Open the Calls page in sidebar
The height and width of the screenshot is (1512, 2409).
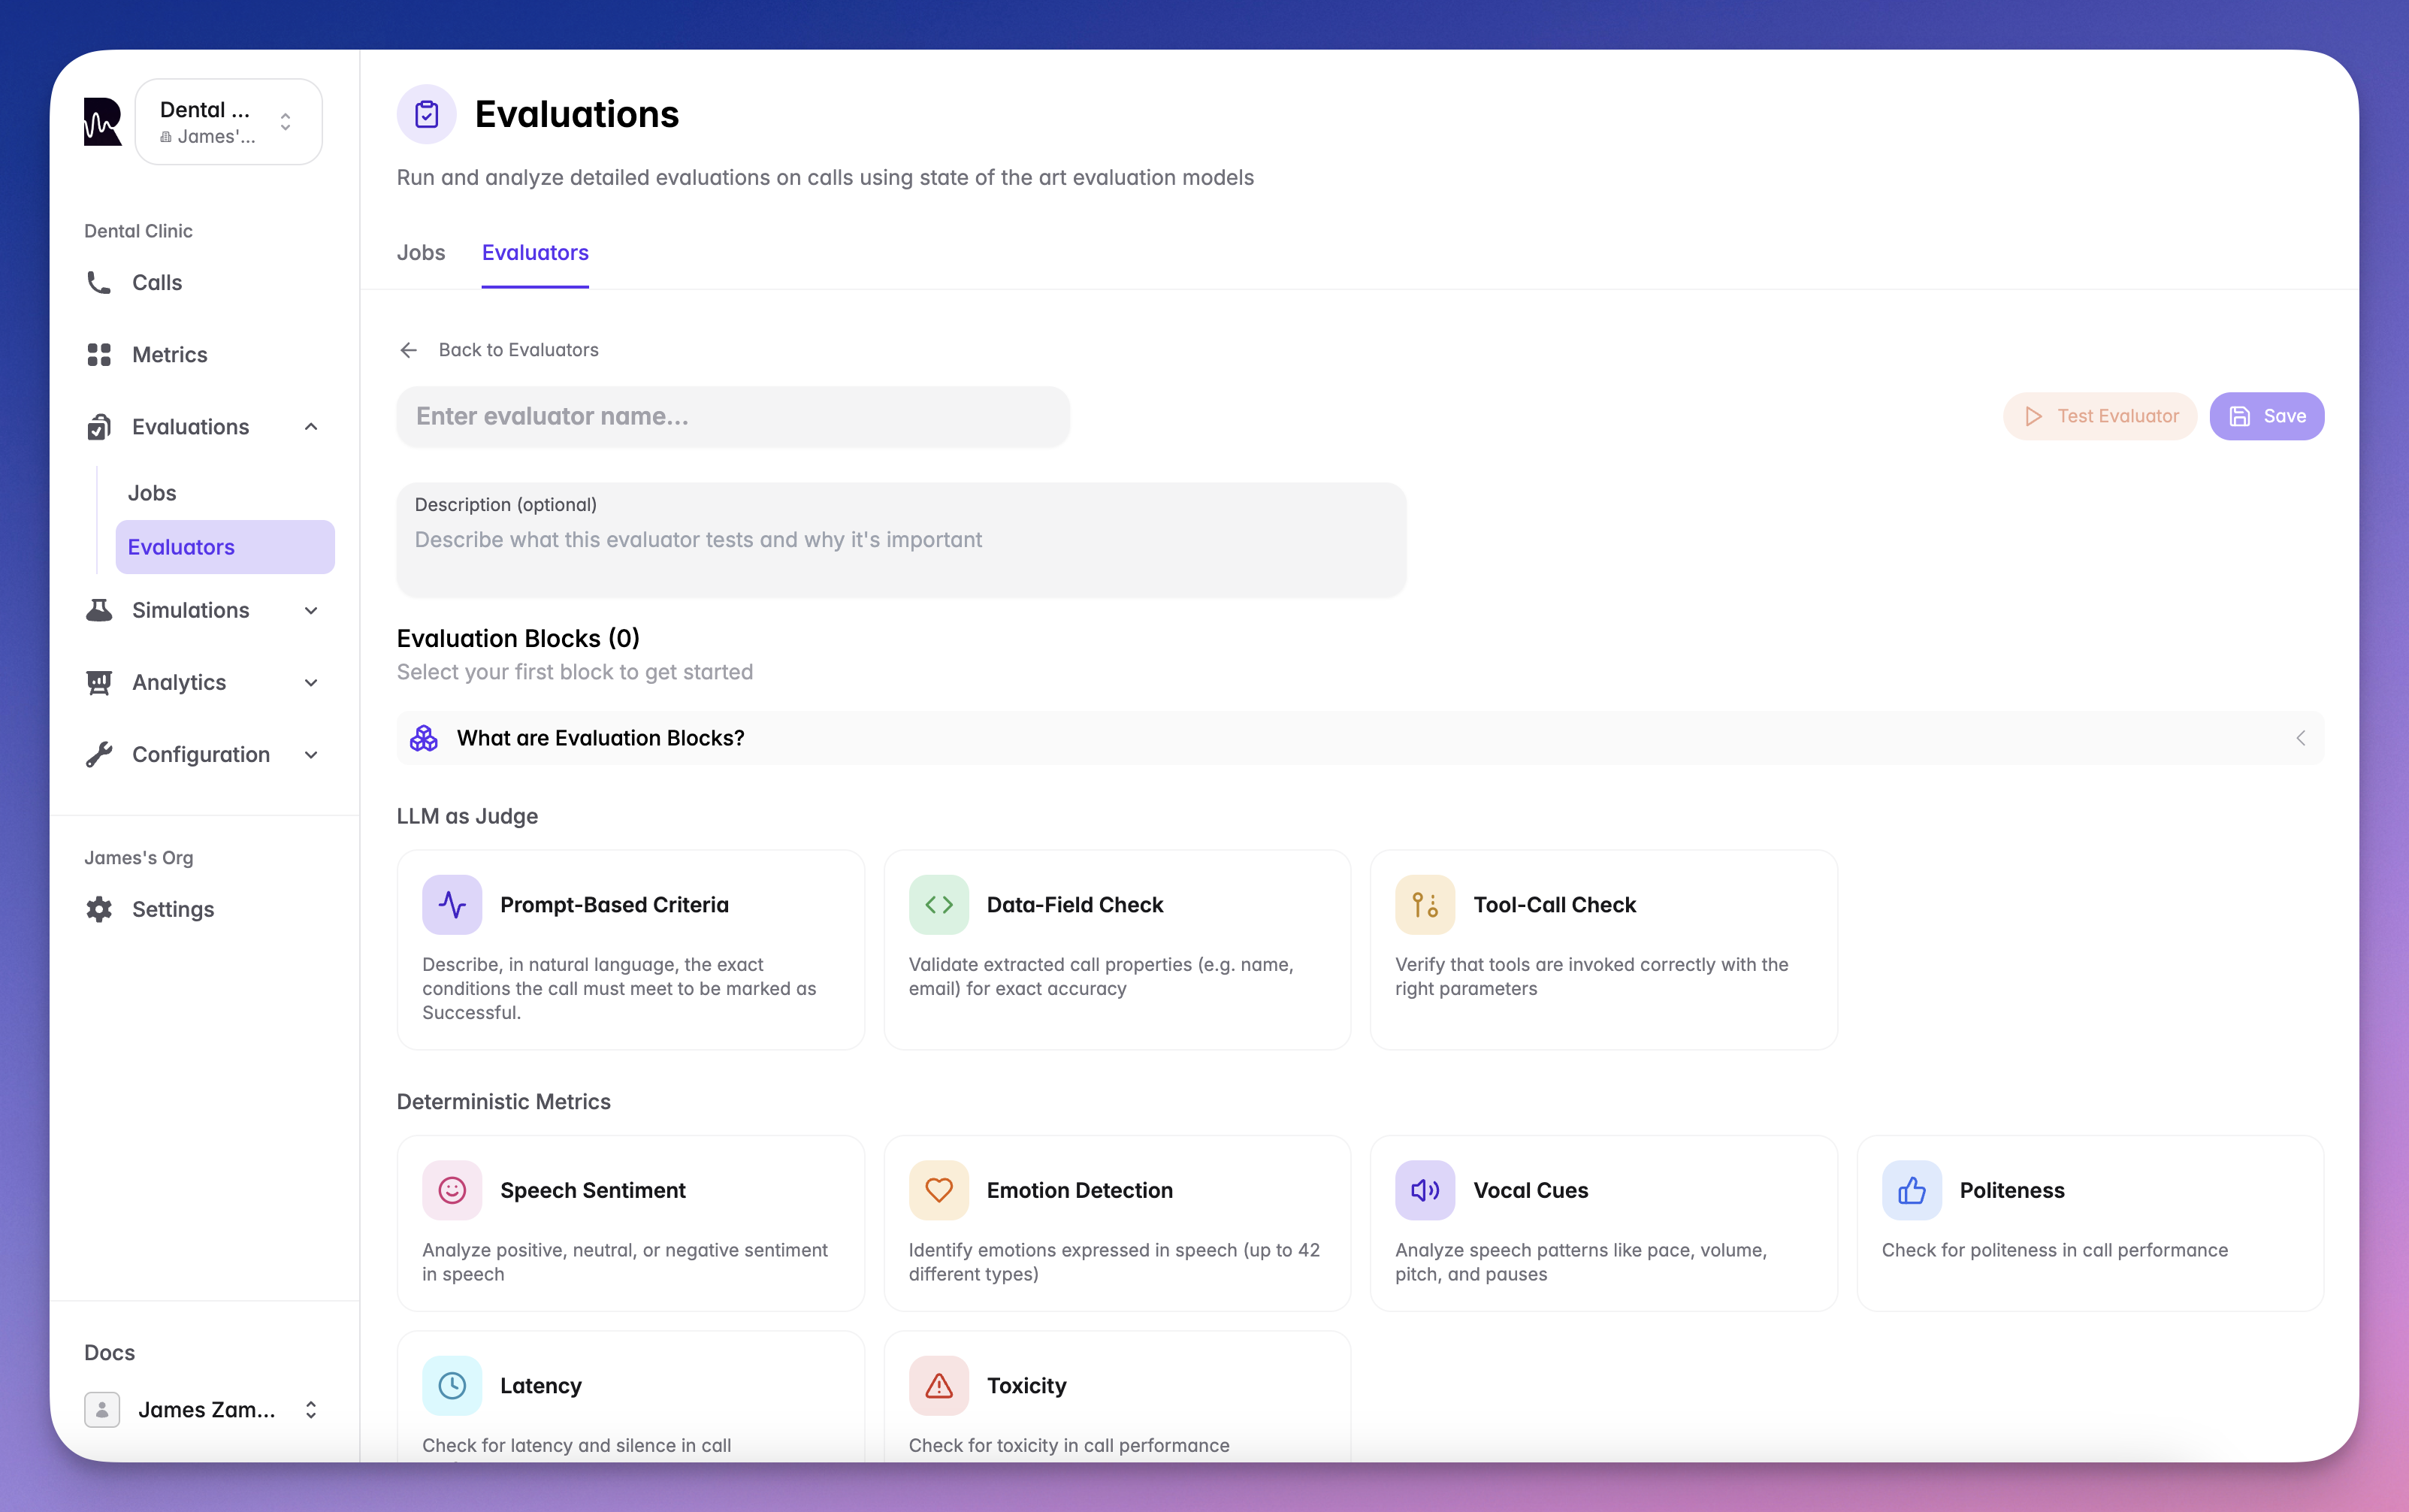point(157,283)
